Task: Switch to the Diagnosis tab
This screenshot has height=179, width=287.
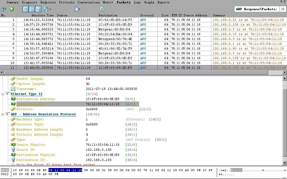Action: tap(29, 2)
